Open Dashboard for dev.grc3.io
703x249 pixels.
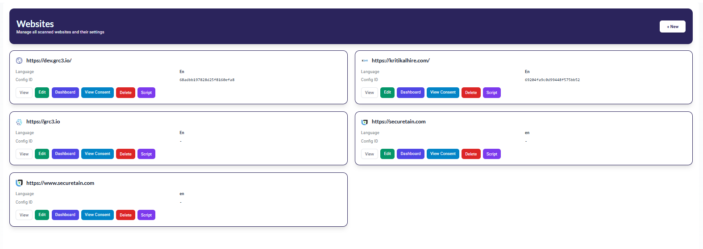[65, 93]
